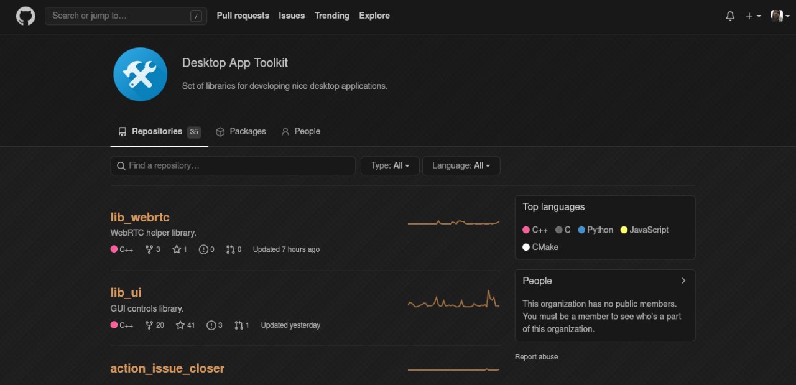This screenshot has width=796, height=385.
Task: Click 'Updated 7 hours ago' text
Action: (286, 249)
